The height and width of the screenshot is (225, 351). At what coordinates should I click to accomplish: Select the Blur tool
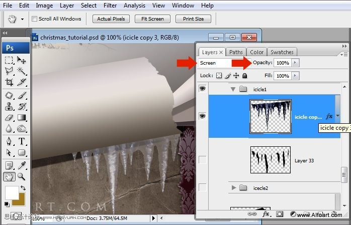pos(9,128)
